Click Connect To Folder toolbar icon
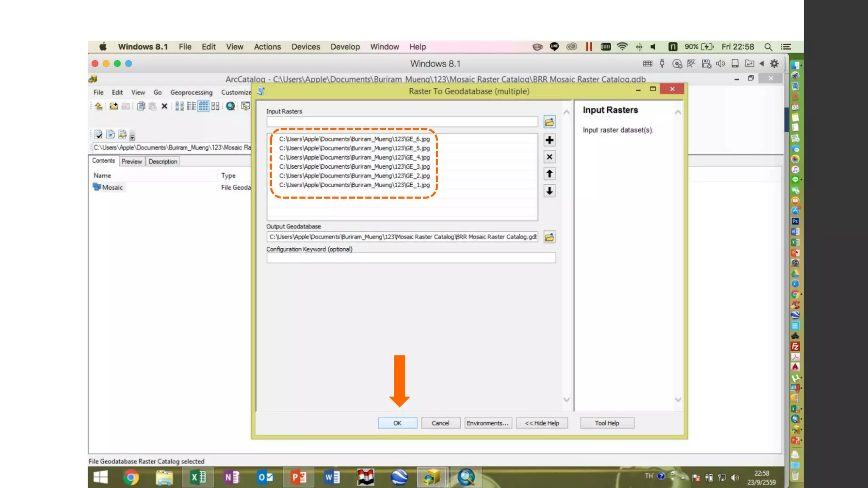 113,106
